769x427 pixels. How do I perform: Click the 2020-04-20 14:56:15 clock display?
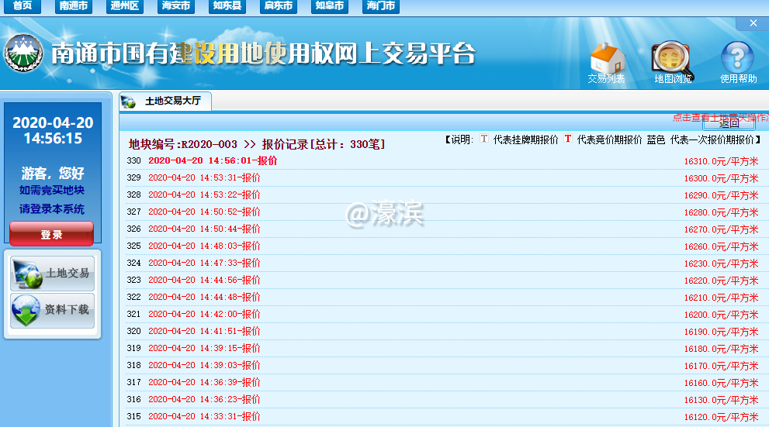coord(53,130)
